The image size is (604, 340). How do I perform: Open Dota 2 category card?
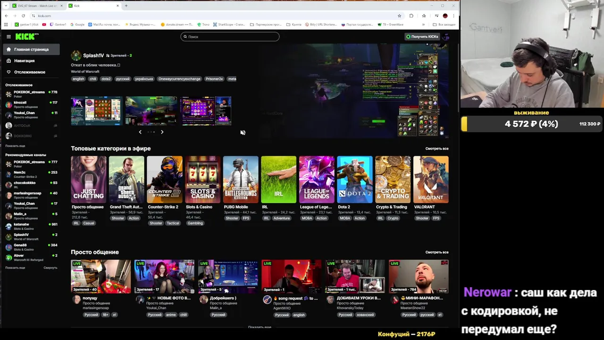(354, 180)
